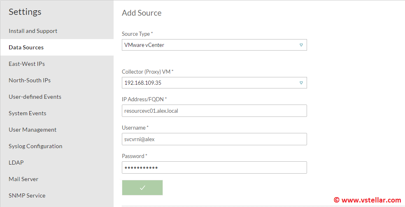Open User-defined Events page
Viewport: 405px width, 207px height.
(x=35, y=97)
